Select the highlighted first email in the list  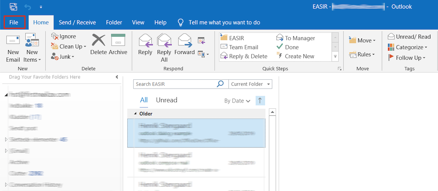196,133
